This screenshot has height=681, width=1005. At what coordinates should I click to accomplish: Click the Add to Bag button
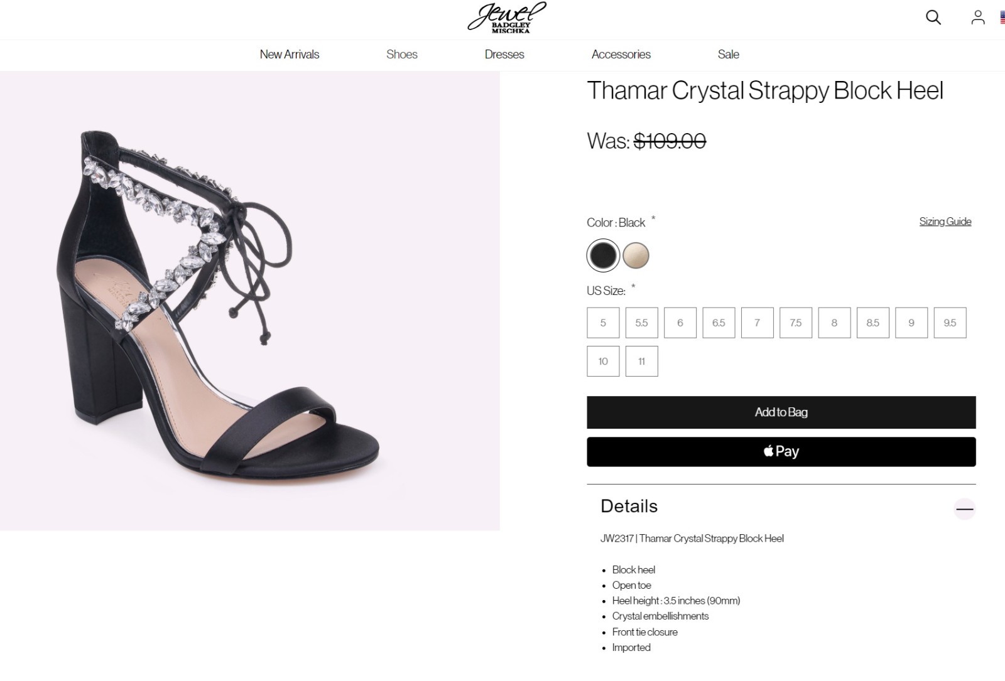[781, 412]
